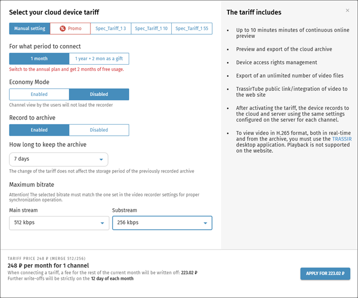Expand the Main stream 512 kbps dropdown
The height and width of the screenshot is (298, 358).
[54, 223]
